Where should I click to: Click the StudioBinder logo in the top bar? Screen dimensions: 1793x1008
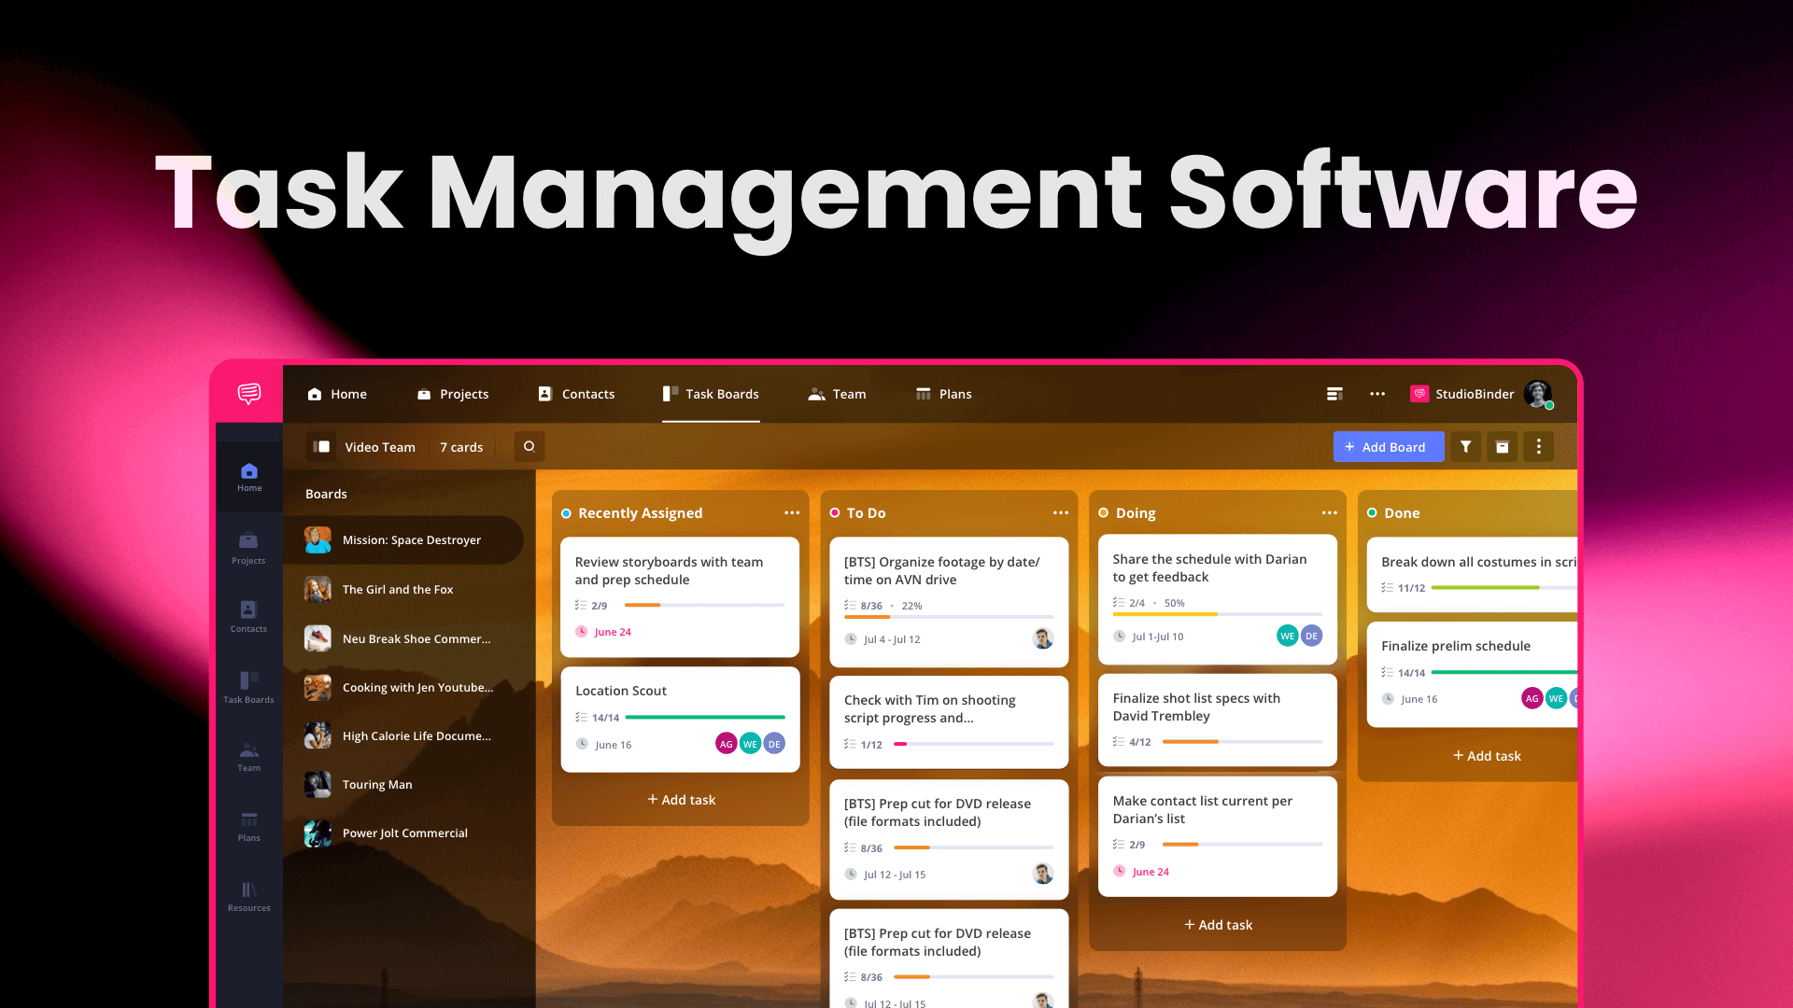pos(1419,393)
